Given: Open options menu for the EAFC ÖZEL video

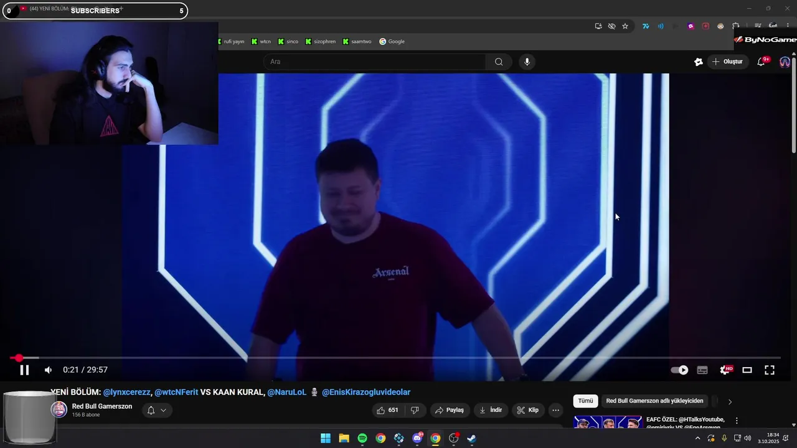Looking at the screenshot, I should (737, 421).
